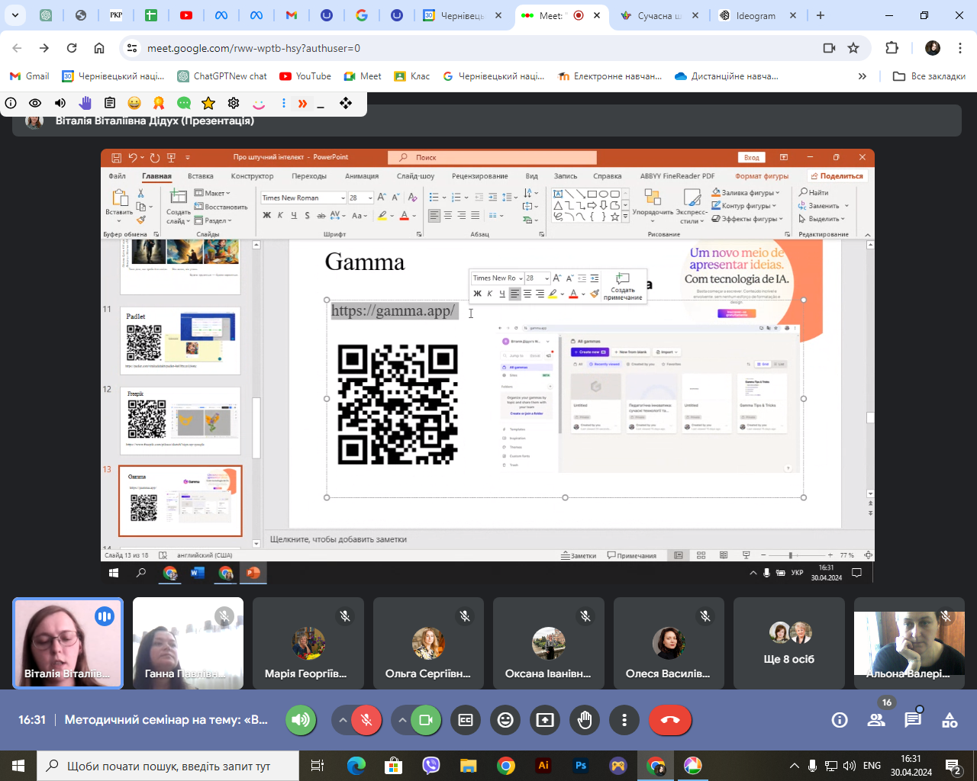
Task: Click the raise hand button in Meet
Action: 585,720
